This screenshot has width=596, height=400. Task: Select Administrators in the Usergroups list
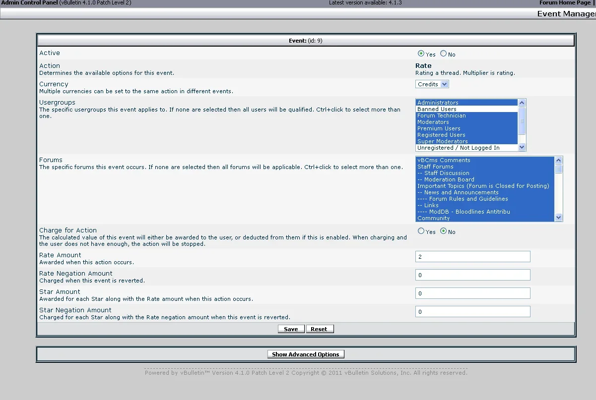(x=466, y=103)
